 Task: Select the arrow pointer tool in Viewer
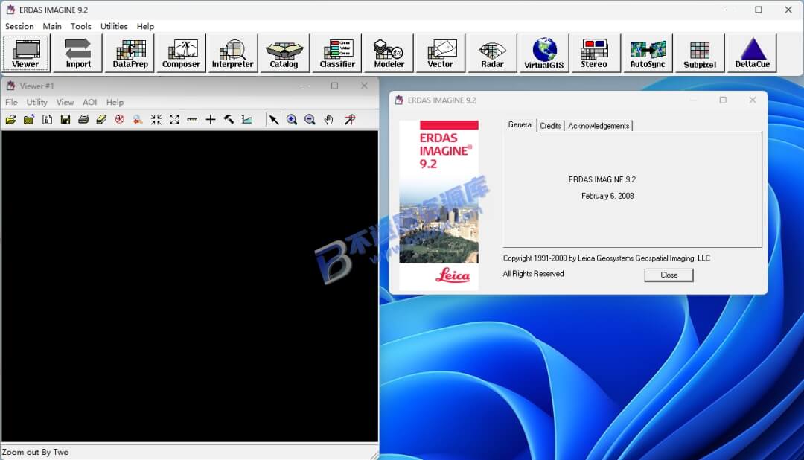[x=274, y=120]
